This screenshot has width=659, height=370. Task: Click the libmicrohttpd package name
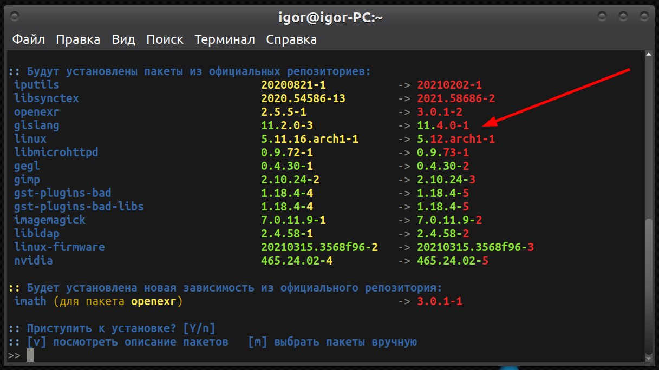(56, 153)
